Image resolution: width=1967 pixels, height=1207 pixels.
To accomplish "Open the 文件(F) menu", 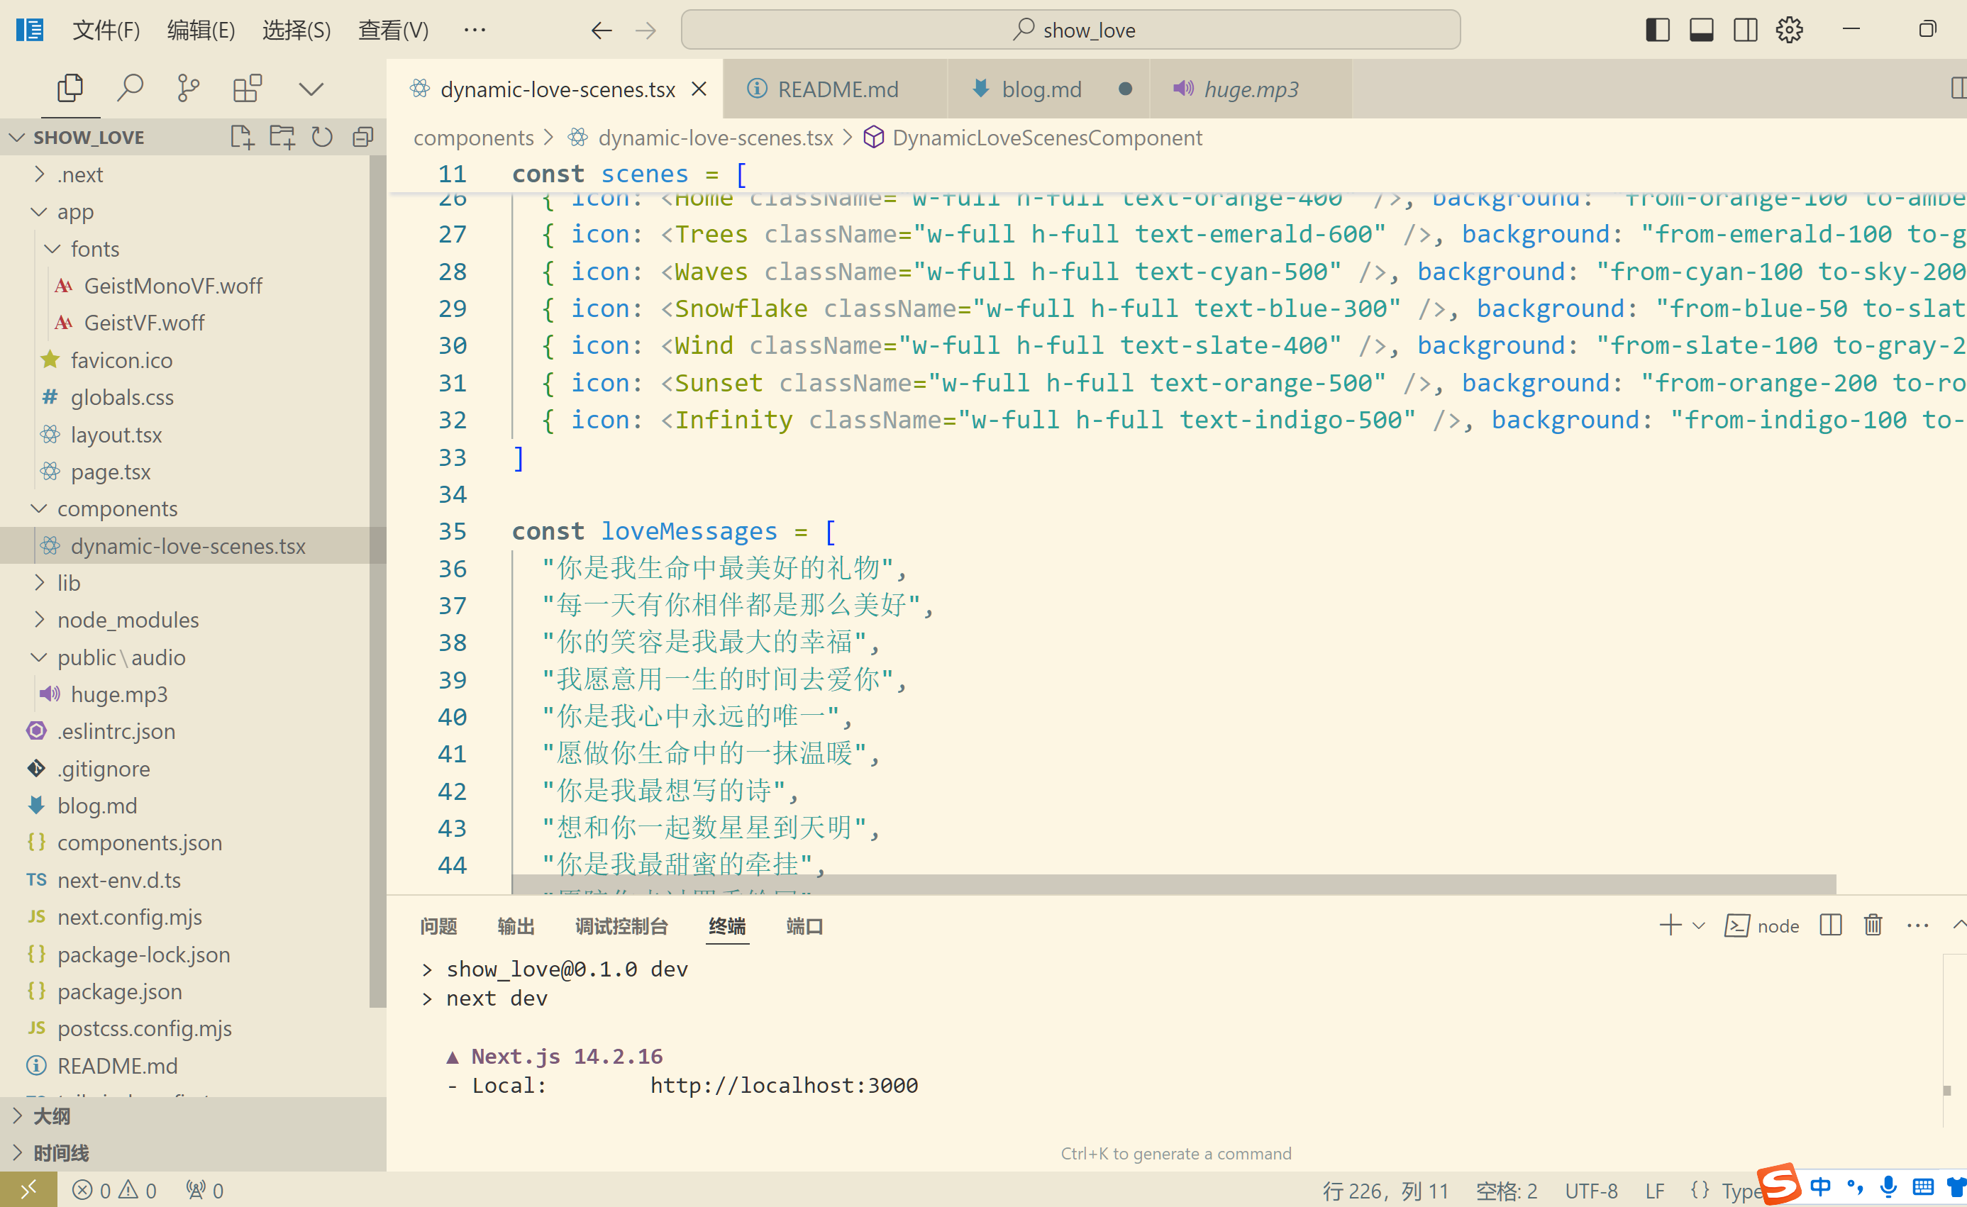I will [x=106, y=30].
